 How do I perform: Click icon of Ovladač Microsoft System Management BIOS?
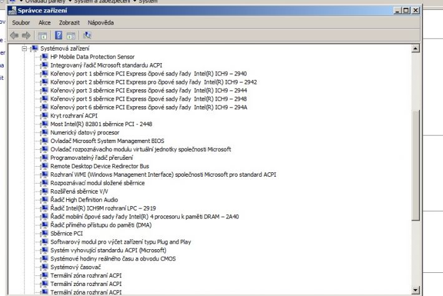tap(44, 141)
